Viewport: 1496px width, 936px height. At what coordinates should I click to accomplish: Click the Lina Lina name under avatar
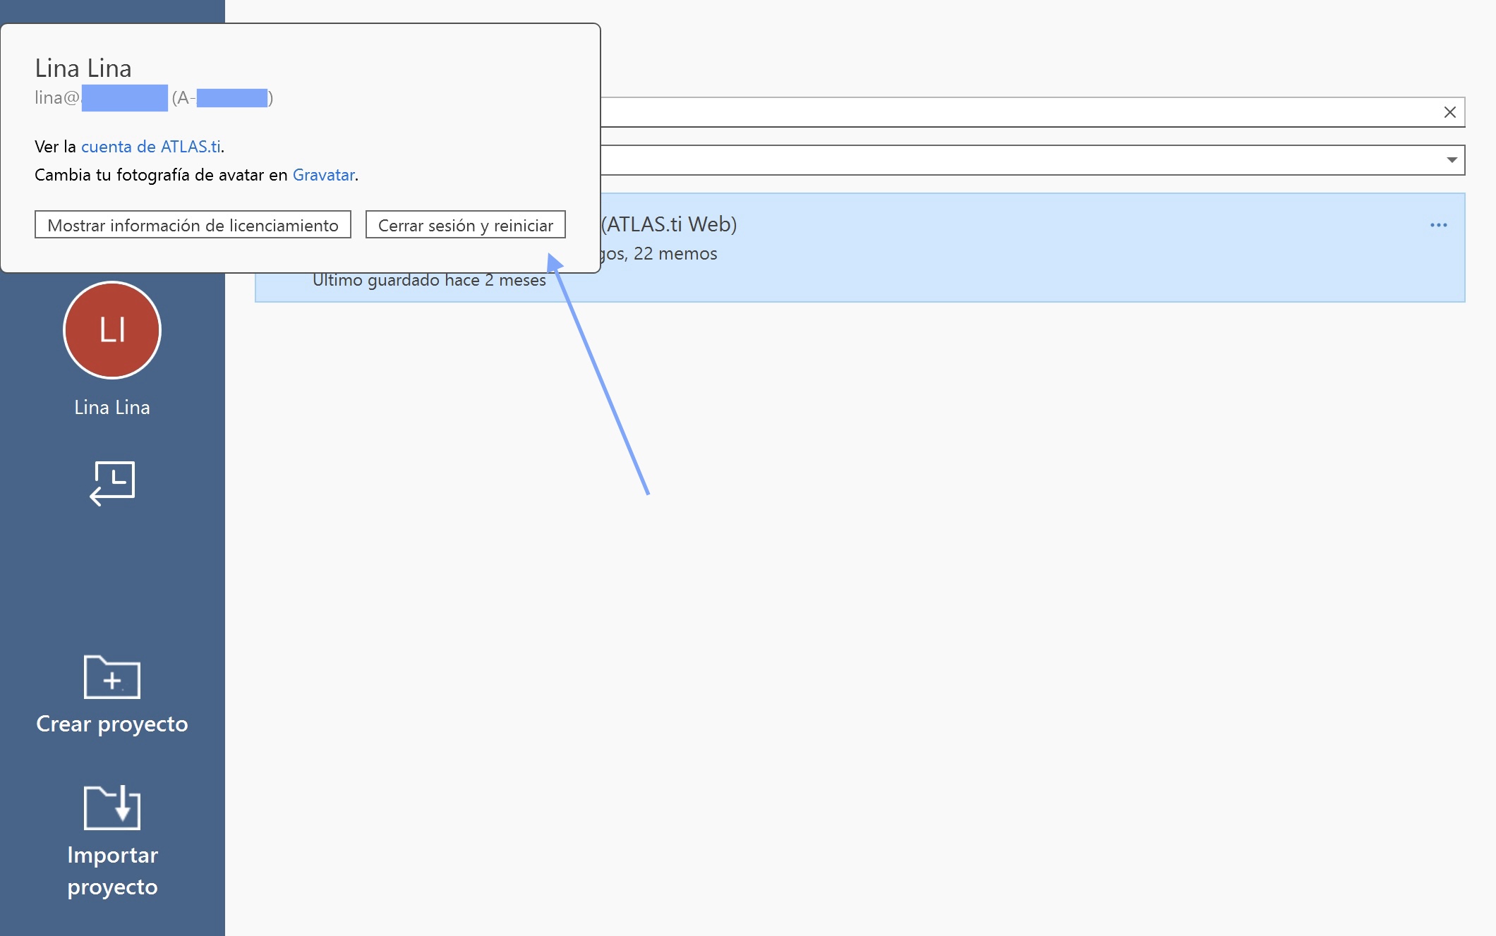(x=112, y=408)
